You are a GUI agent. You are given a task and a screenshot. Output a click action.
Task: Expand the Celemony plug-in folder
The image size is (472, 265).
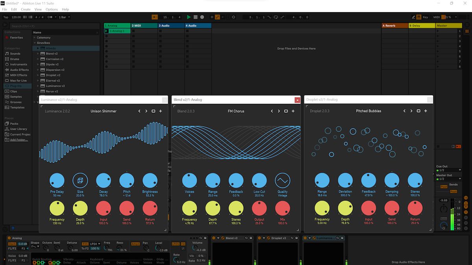coord(35,38)
